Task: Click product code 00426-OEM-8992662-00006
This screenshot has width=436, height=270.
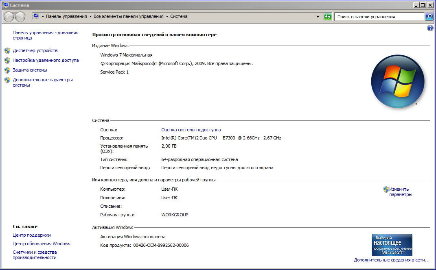Action: click(x=161, y=245)
